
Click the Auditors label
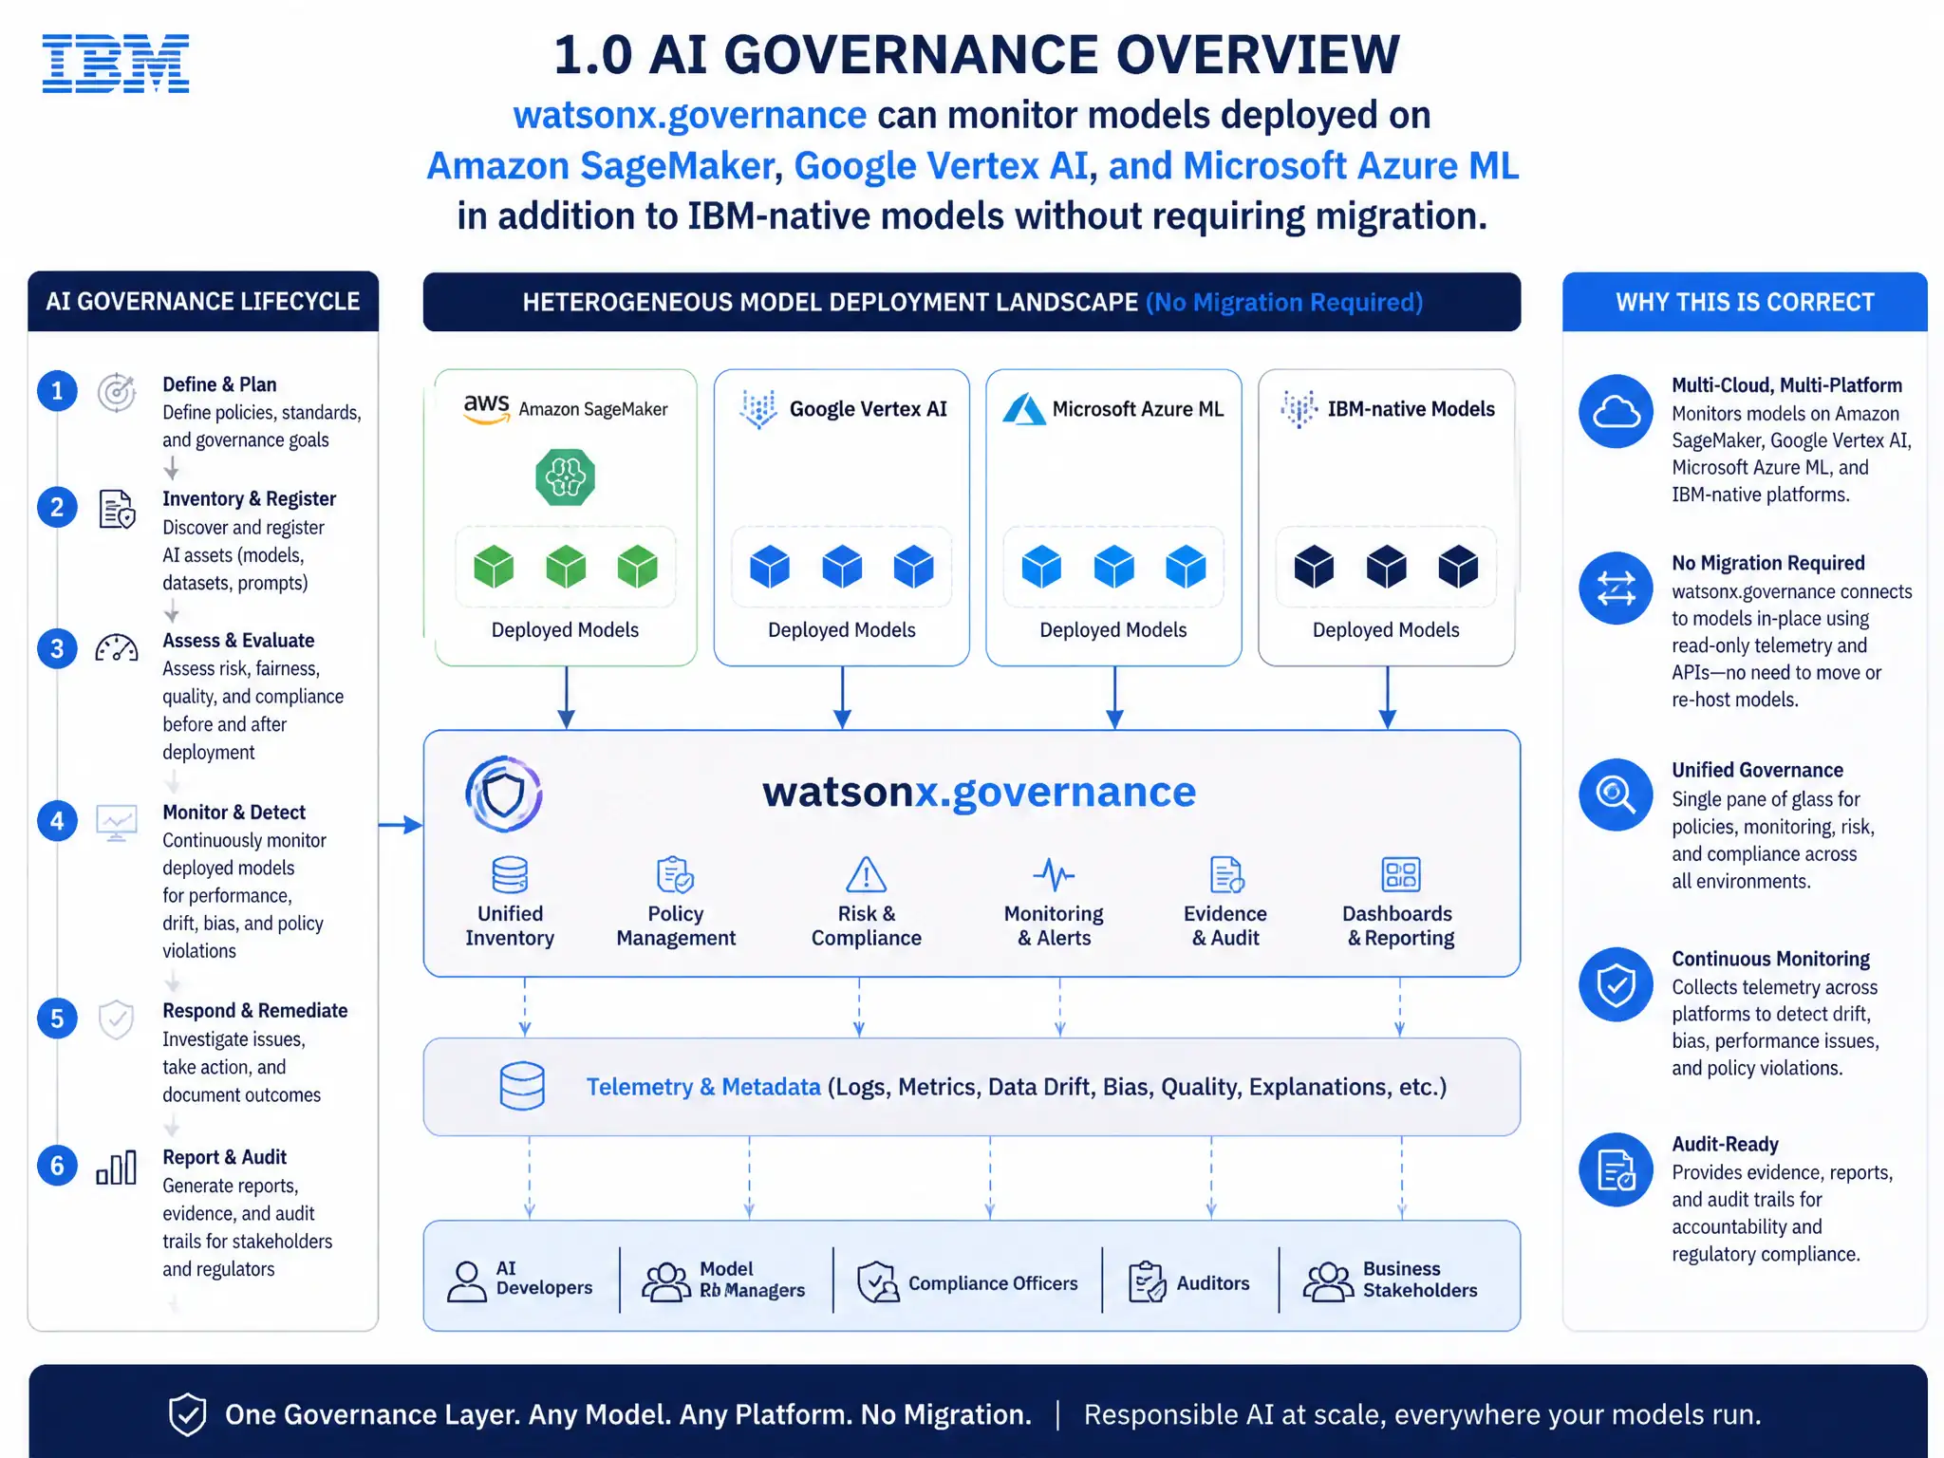click(1213, 1283)
